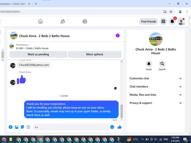Click the seen-by small avatar indicator
The width and height of the screenshot is (191, 143).
(x=115, y=88)
